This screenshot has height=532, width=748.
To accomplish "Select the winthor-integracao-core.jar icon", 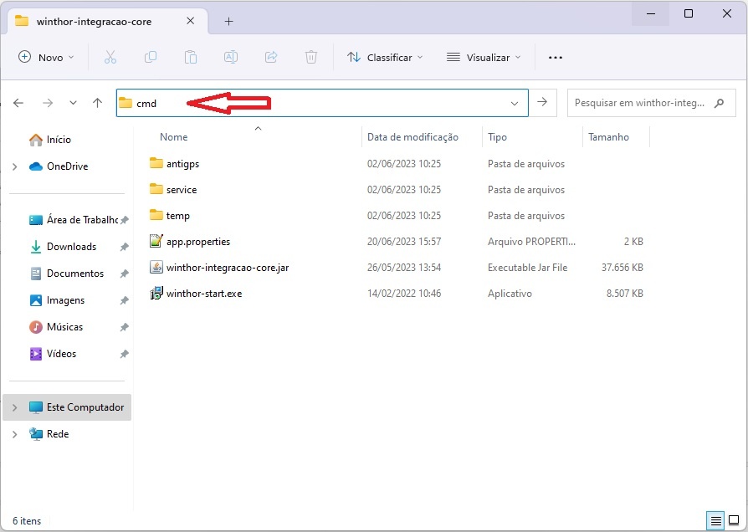I will point(156,267).
